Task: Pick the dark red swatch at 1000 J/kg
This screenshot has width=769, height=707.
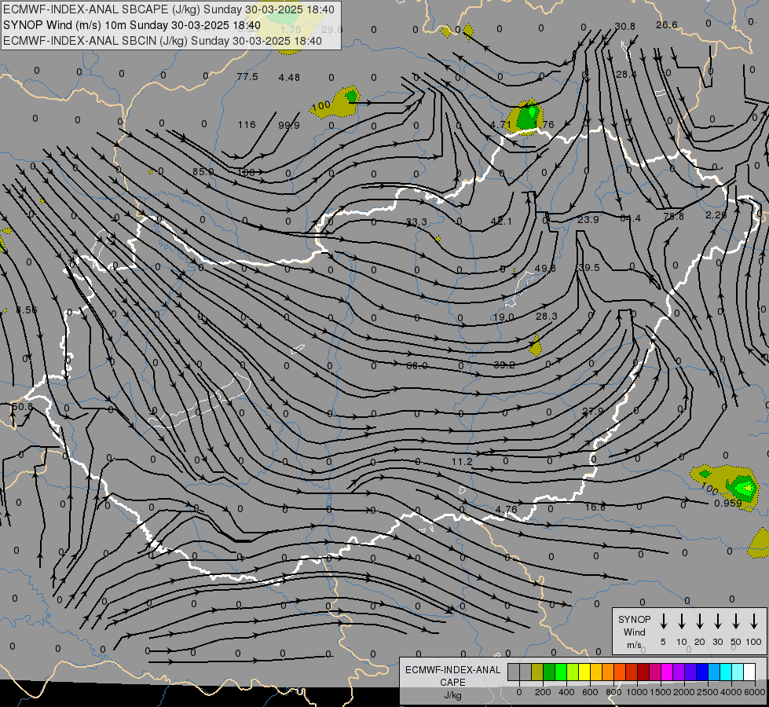Action: click(x=643, y=672)
